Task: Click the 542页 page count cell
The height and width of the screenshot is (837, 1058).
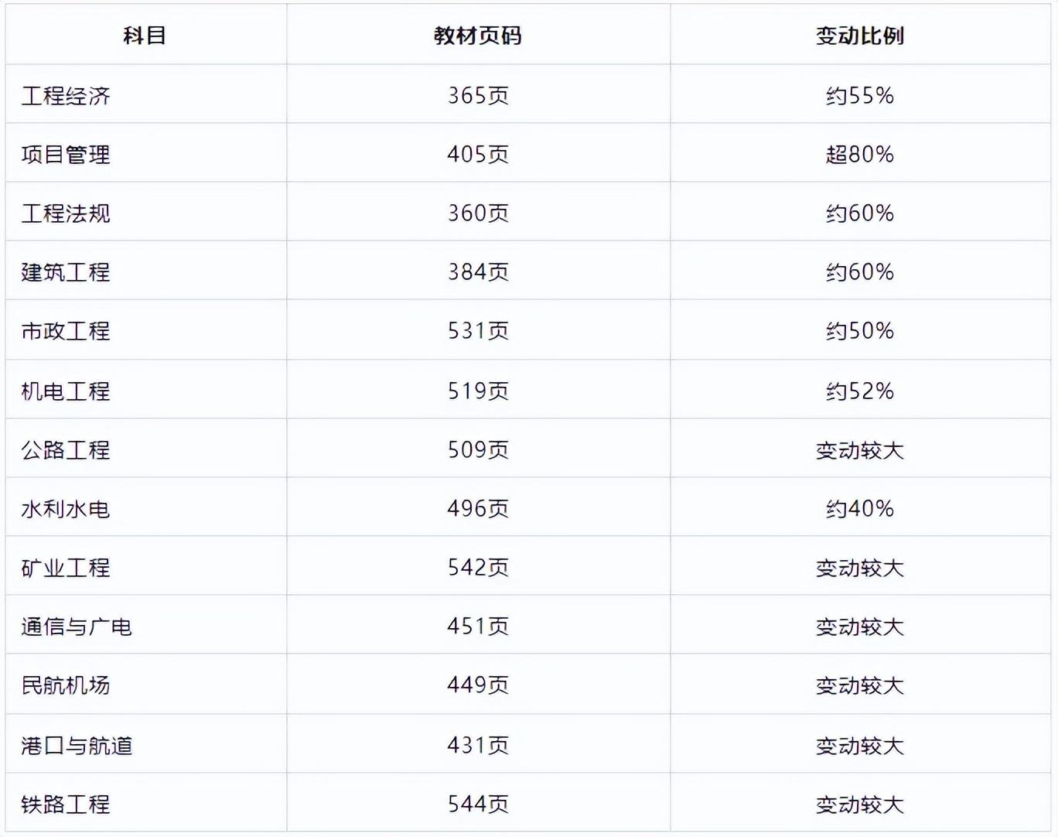Action: click(x=478, y=568)
